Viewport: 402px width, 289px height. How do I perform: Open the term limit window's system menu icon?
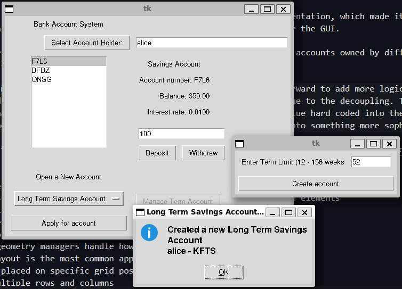240,144
